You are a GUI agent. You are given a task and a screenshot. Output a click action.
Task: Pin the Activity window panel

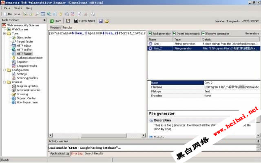point(258,141)
